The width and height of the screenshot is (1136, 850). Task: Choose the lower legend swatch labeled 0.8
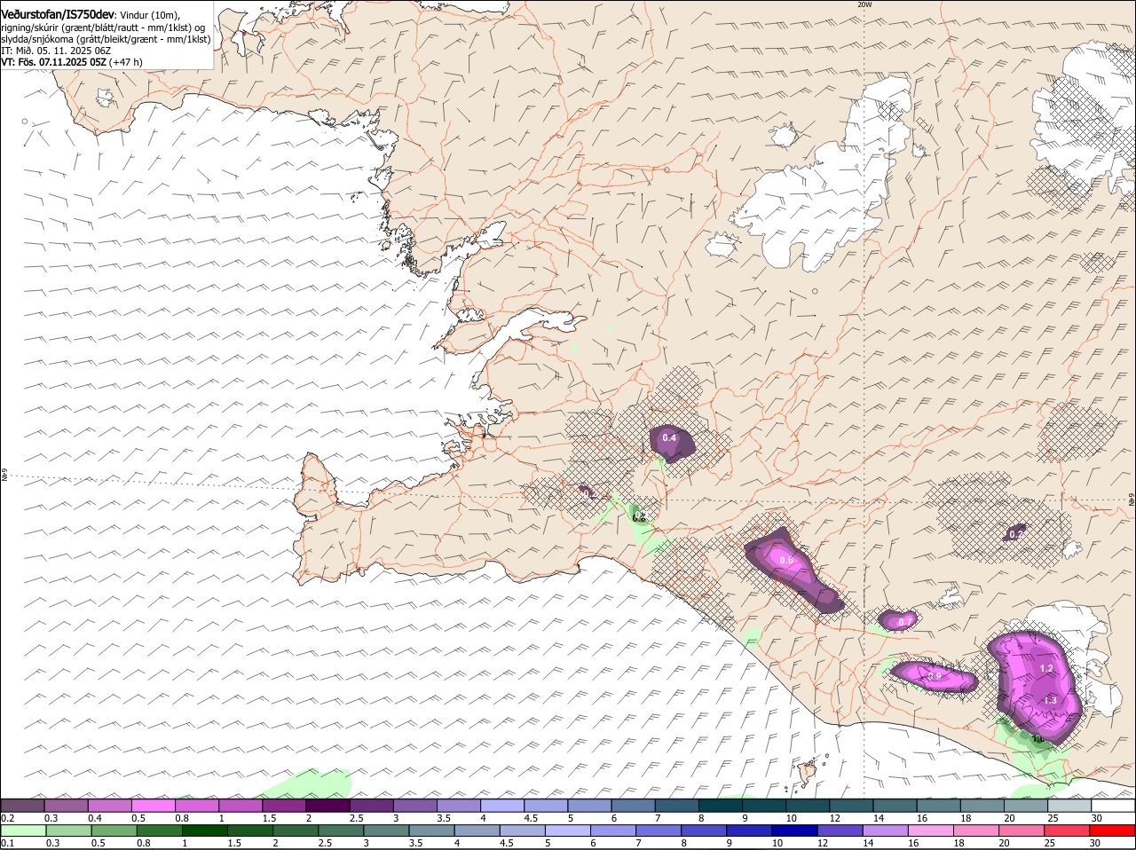(x=159, y=830)
